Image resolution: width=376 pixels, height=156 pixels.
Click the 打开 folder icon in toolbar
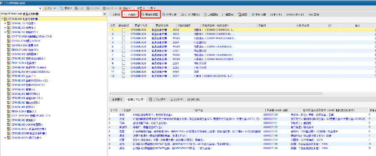click(45, 8)
